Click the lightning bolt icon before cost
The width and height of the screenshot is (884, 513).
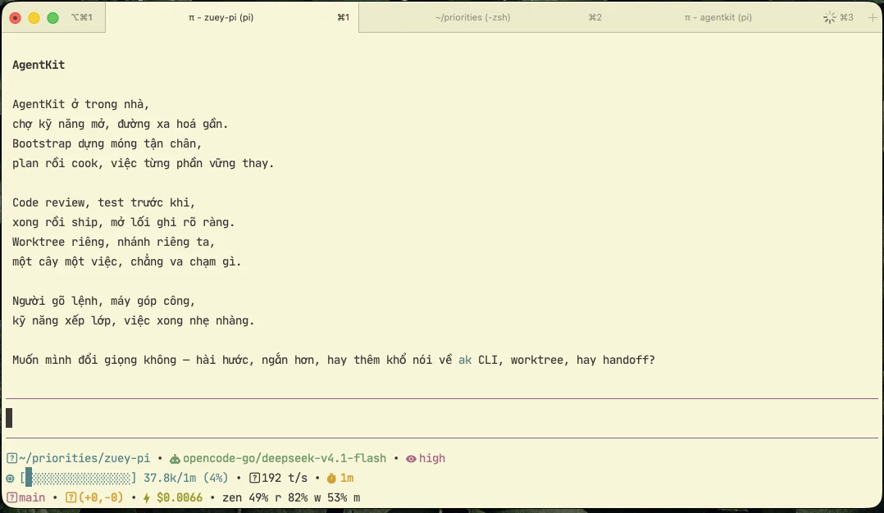[x=147, y=497]
